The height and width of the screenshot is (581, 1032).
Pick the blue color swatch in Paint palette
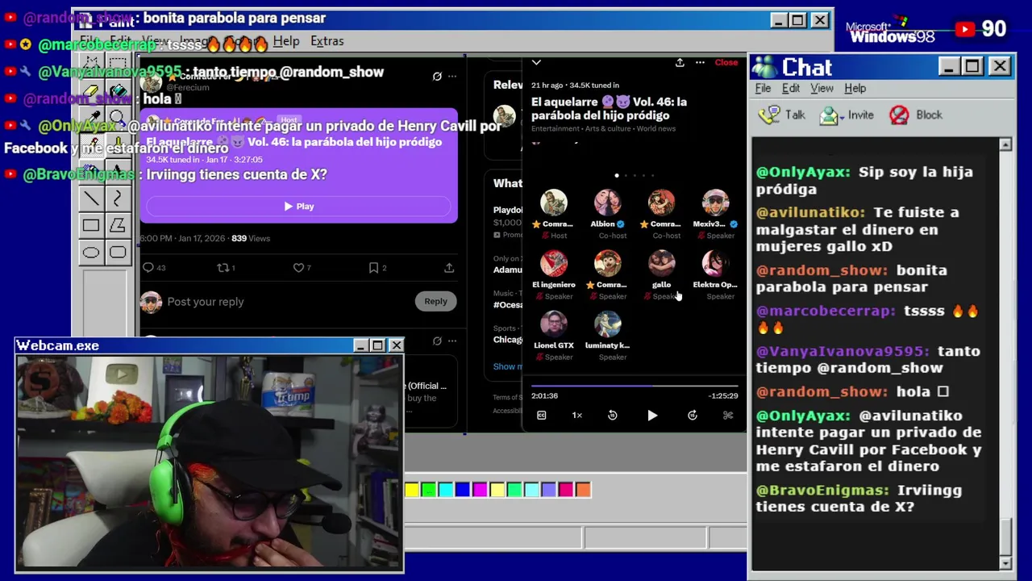point(463,489)
